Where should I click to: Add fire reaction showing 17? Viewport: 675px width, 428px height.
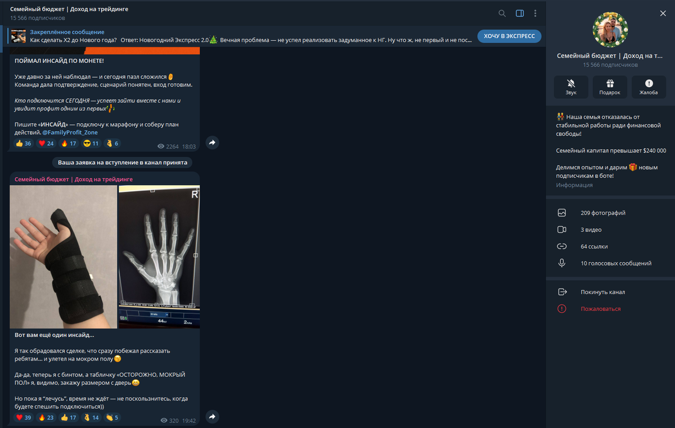pos(69,143)
